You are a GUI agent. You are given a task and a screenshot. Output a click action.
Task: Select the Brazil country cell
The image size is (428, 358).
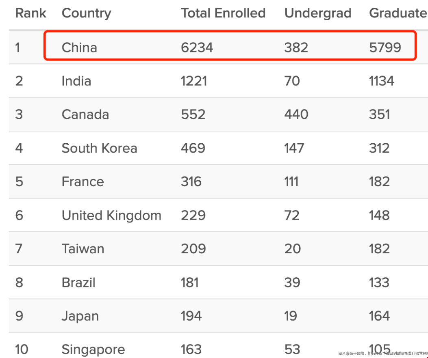(78, 283)
